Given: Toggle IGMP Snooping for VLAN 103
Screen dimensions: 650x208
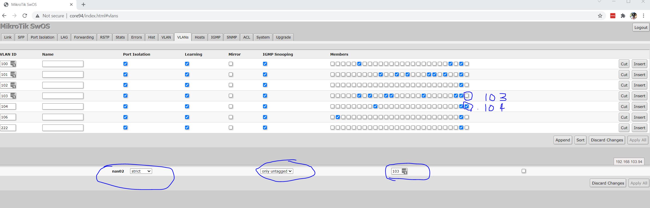Looking at the screenshot, I should [265, 96].
